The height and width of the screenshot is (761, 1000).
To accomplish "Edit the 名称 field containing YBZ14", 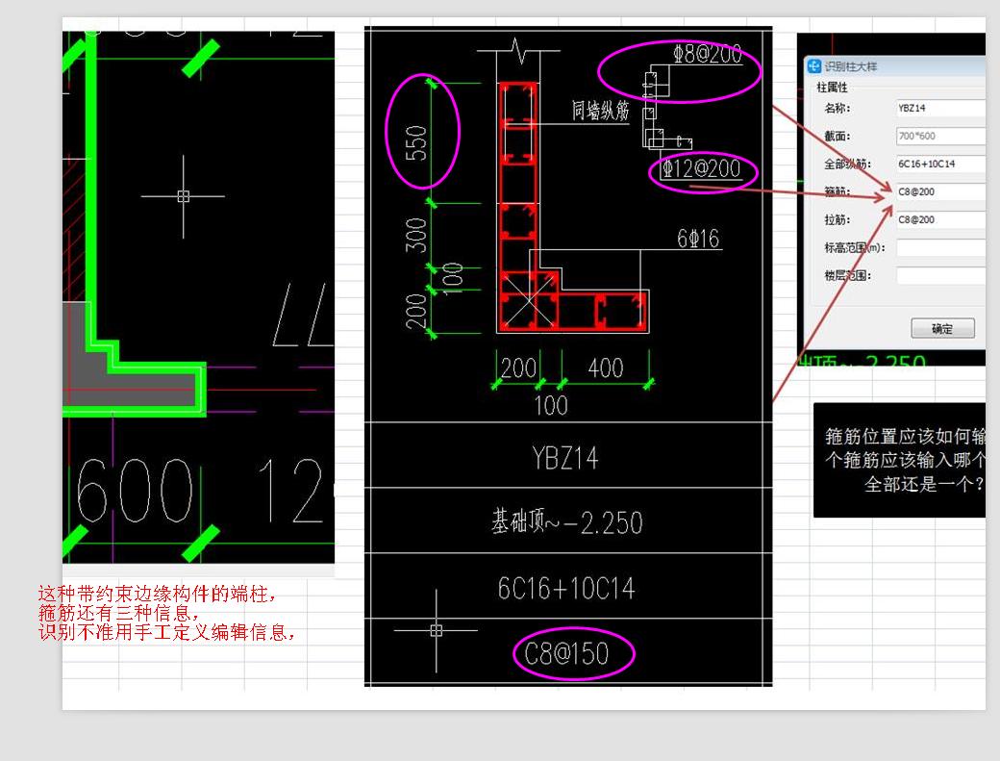I will [940, 108].
